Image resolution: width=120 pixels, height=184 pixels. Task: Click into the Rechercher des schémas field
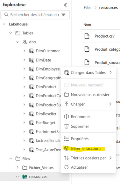point(35,15)
